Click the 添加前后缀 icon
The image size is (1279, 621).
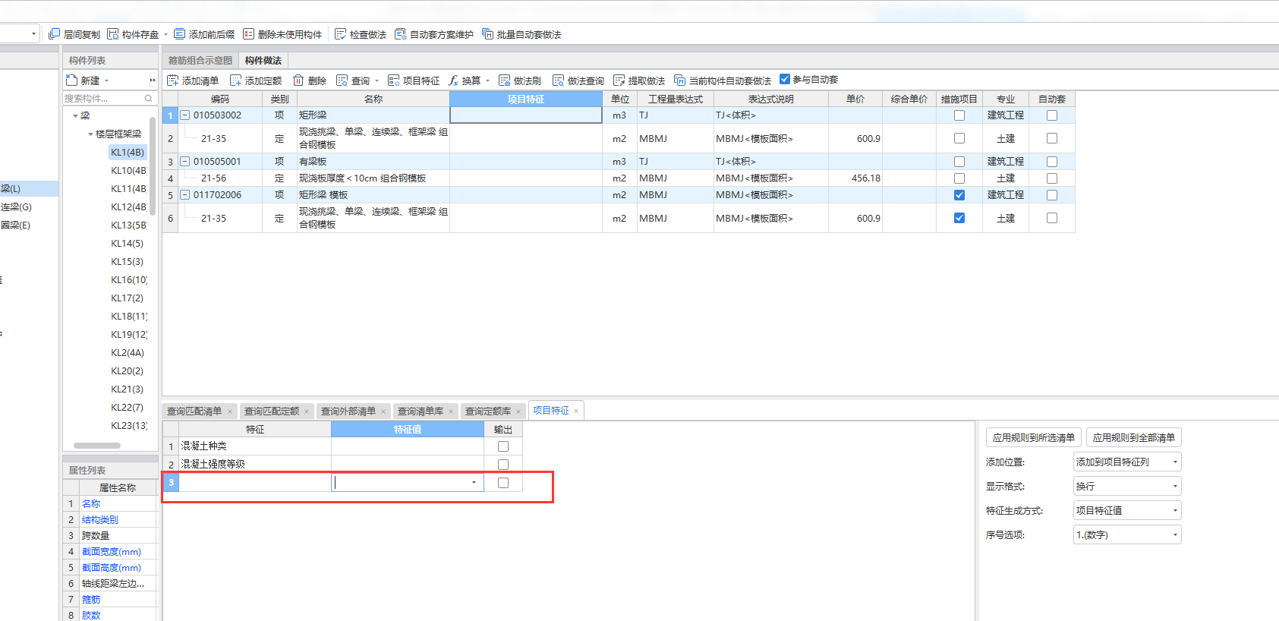pyautogui.click(x=179, y=34)
